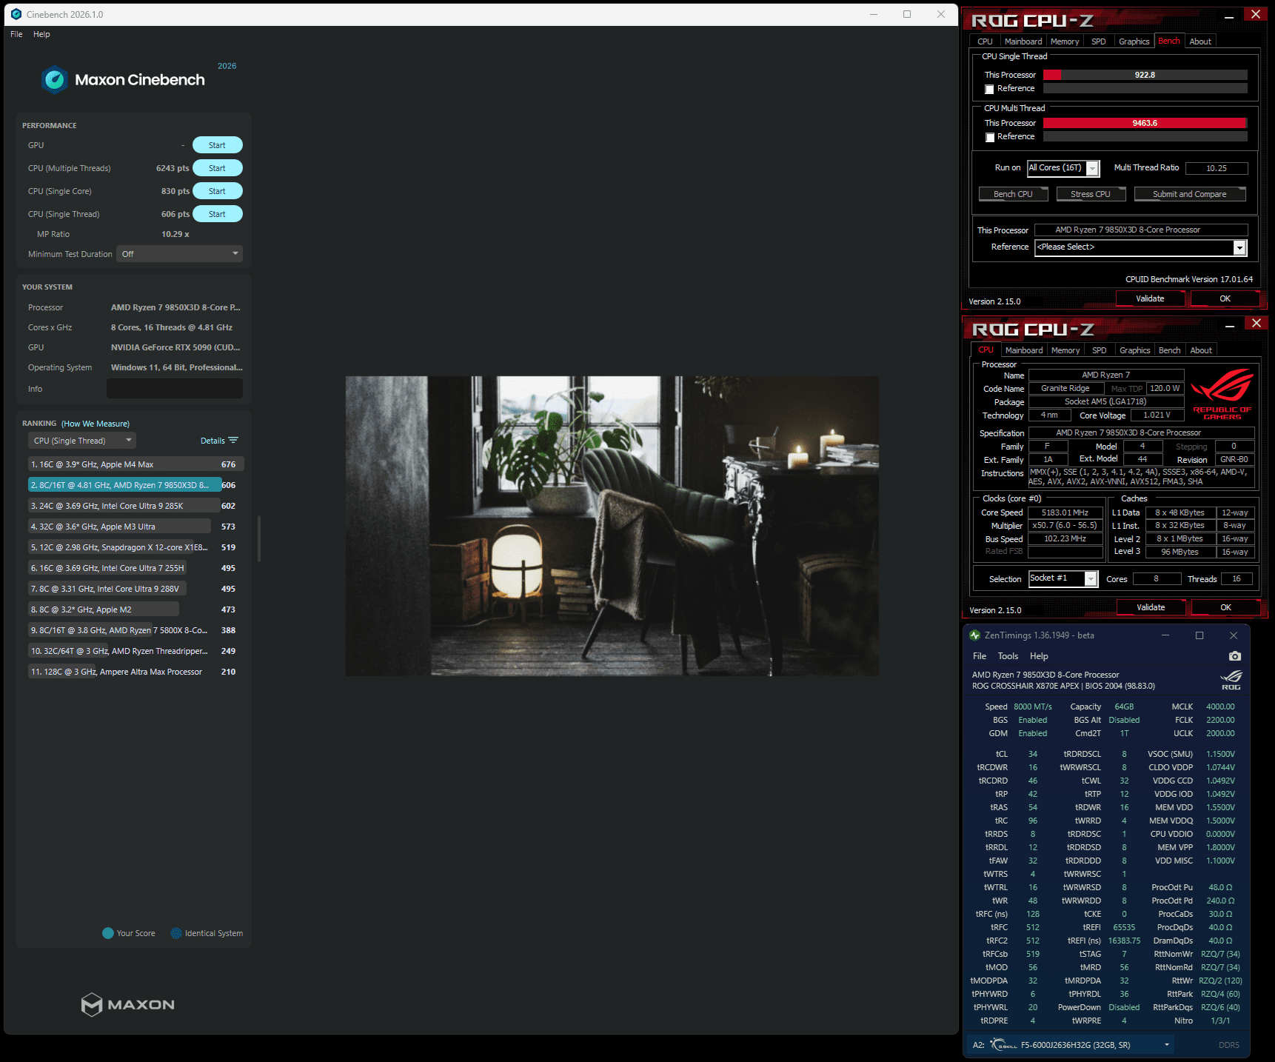The width and height of the screenshot is (1275, 1062).
Task: Click the Core Speed value 5183.01 MHz
Action: click(1065, 512)
